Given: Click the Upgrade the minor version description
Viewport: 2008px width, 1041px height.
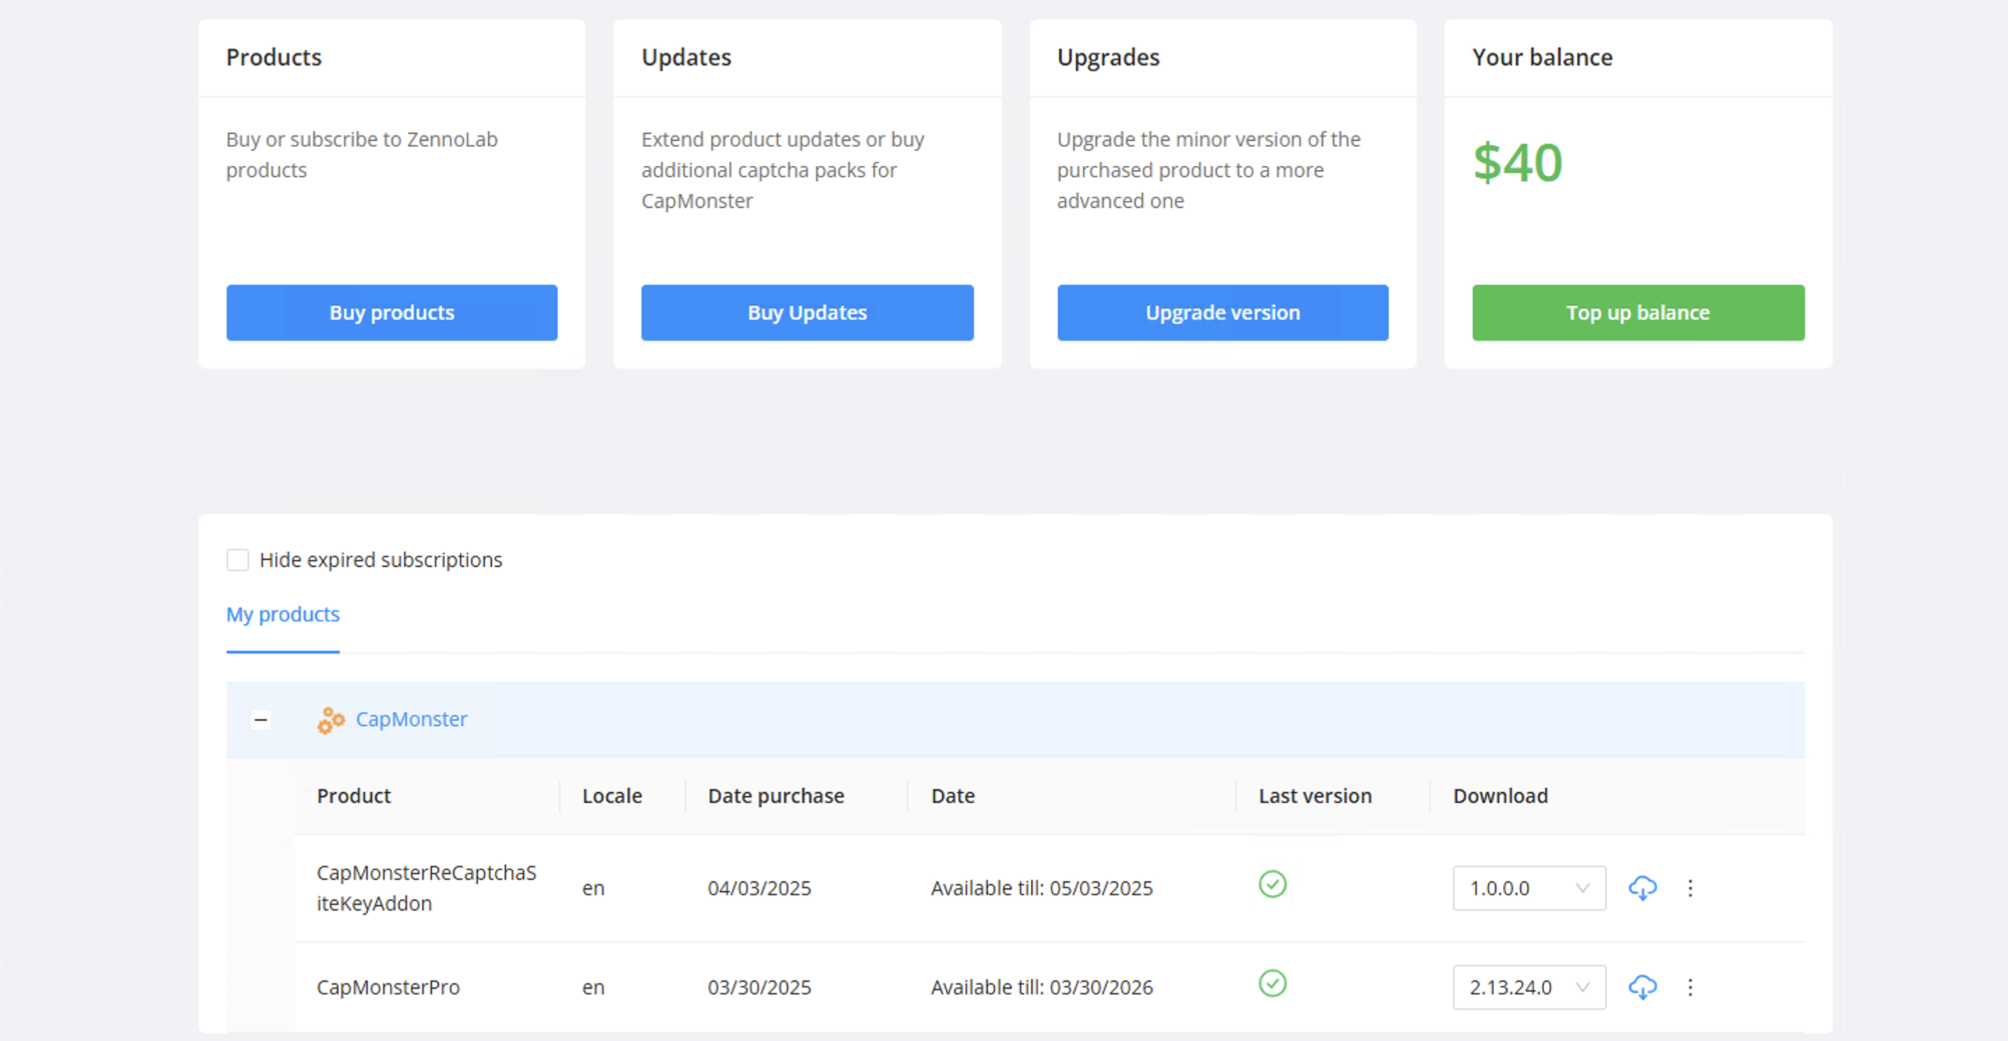Looking at the screenshot, I should point(1208,170).
